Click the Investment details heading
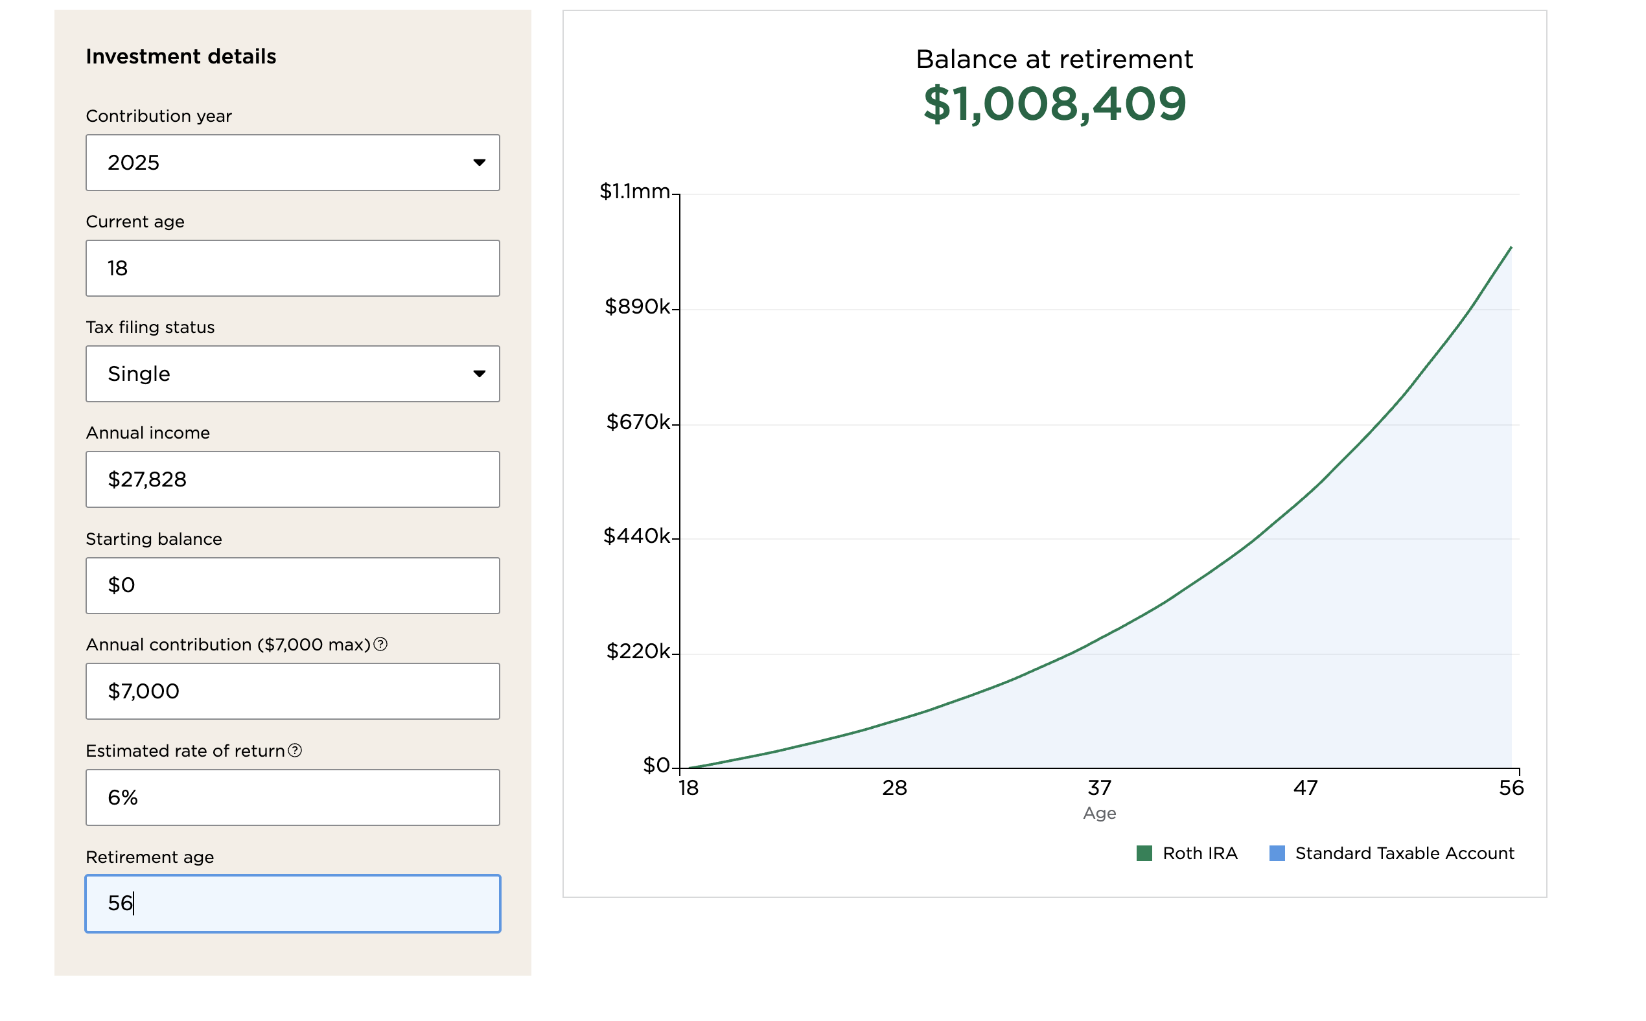The image size is (1646, 1021). 181,56
